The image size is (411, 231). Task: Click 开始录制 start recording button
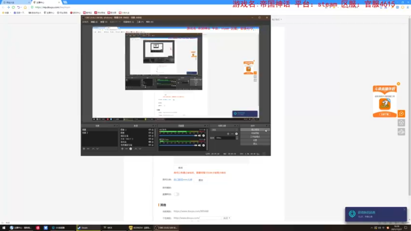(255, 133)
